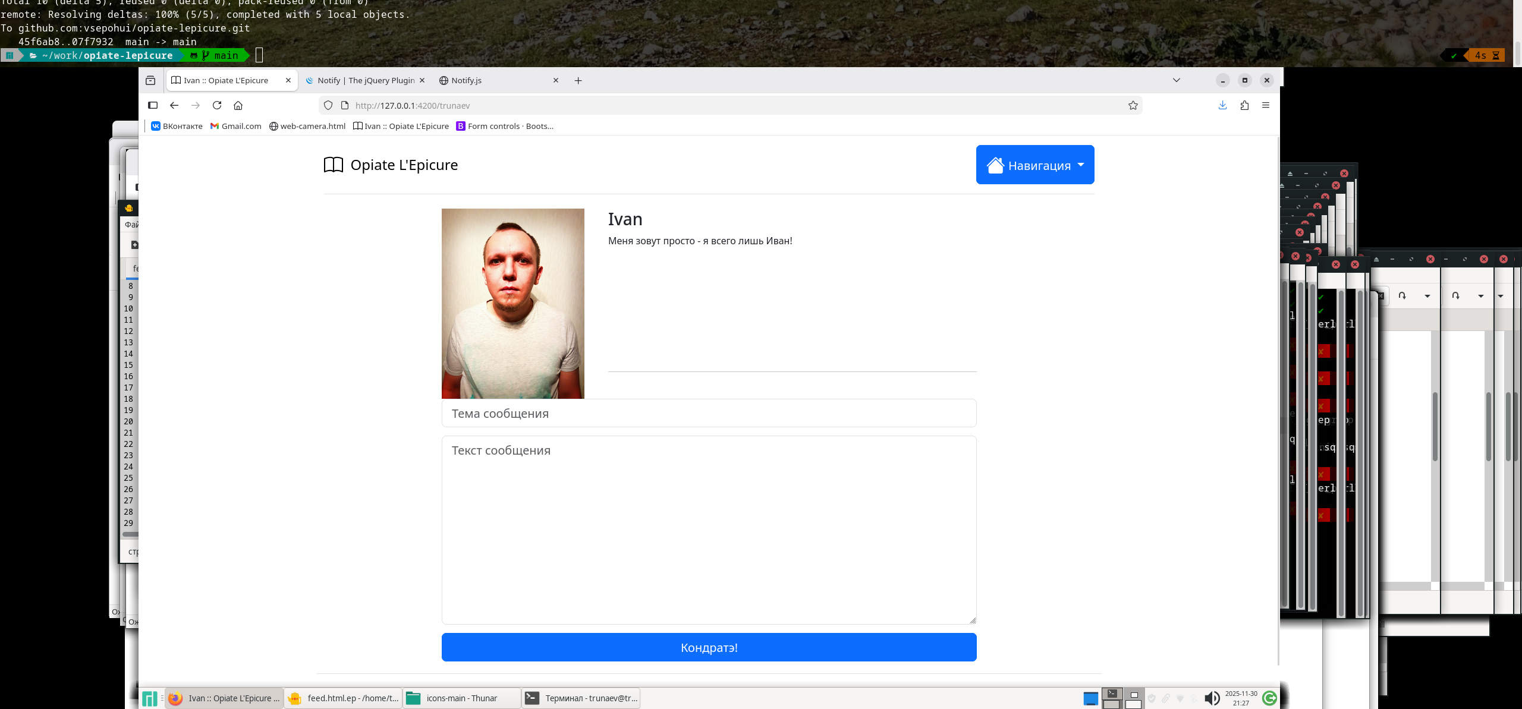
Task: Switch to the Notify.js tab
Action: 466,80
